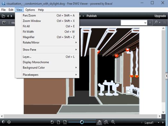Open the search text combo box dropdown

145,23
